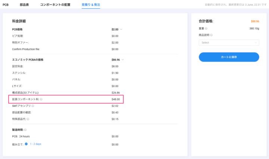The width and height of the screenshot is (269, 159).
Task: Select the 組み立て 1-2 days radio option
Action: [26, 144]
